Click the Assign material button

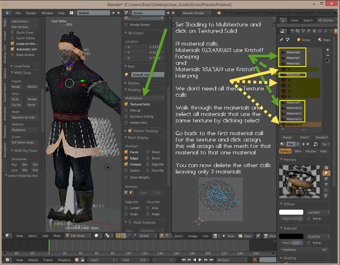click(287, 137)
